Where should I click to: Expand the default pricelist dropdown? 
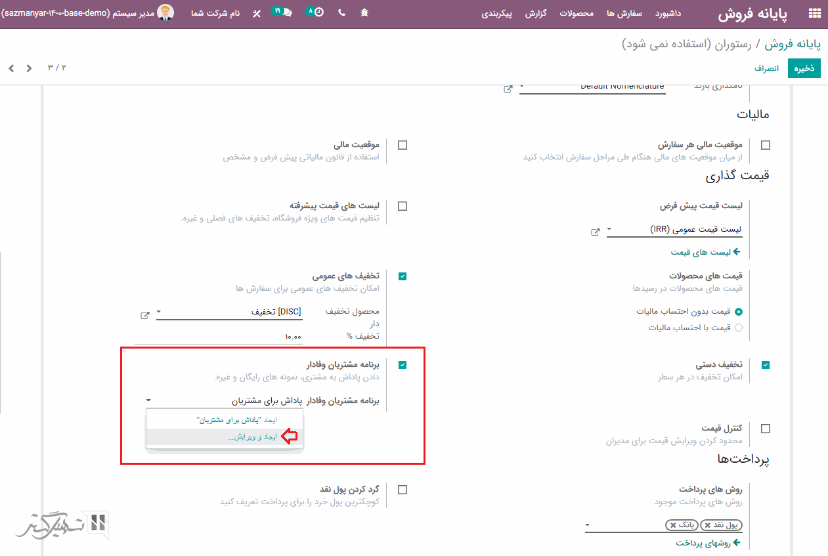(x=609, y=230)
